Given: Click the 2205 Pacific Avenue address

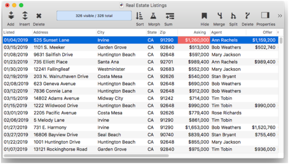Looking at the screenshot, I should pyautogui.click(x=55, y=113).
